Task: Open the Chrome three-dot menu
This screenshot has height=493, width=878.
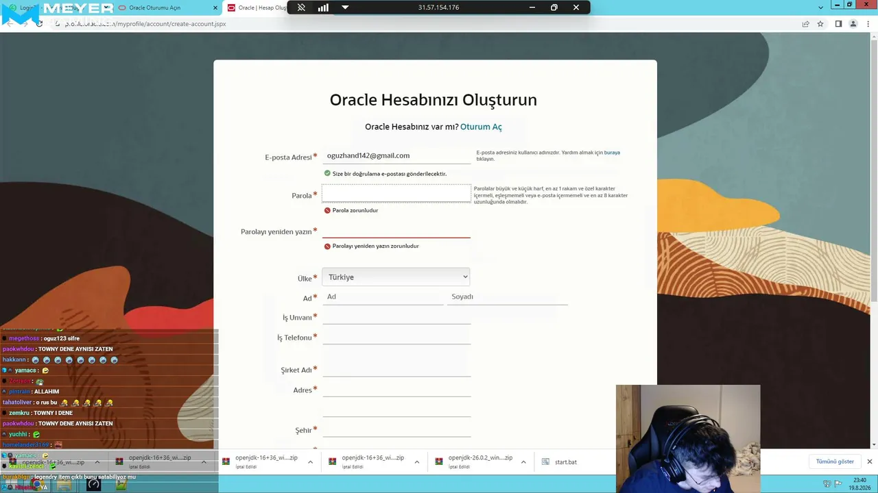Action: click(868, 24)
